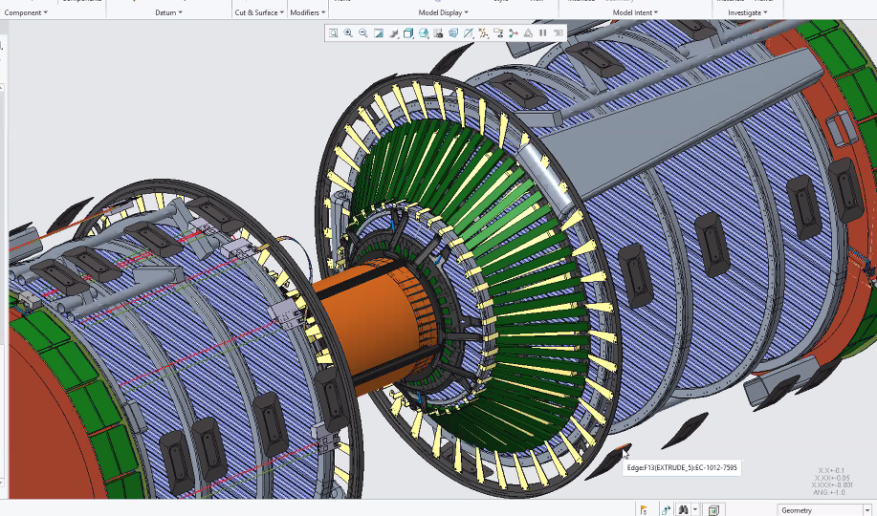Image resolution: width=877 pixels, height=516 pixels.
Task: Toggle the Datum Display Filters icon
Action: 483,33
